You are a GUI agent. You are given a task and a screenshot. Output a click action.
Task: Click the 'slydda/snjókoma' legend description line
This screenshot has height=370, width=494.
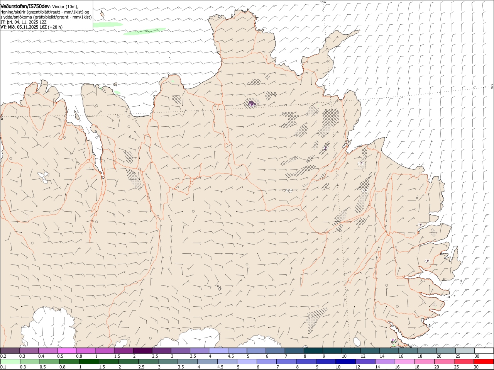[46, 17]
